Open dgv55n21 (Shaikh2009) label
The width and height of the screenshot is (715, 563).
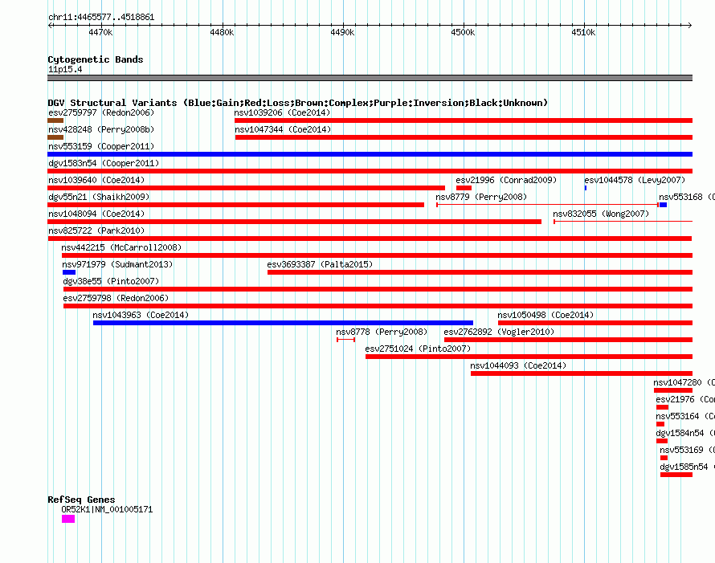click(99, 197)
